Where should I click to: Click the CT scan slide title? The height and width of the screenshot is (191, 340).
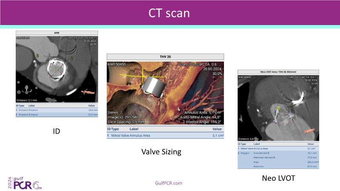pos(170,13)
